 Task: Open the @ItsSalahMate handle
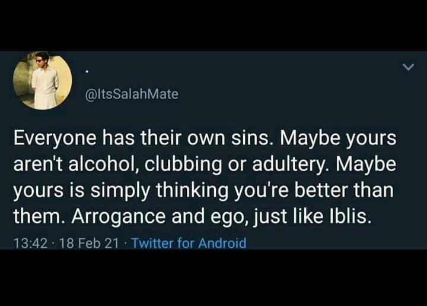coord(132,94)
